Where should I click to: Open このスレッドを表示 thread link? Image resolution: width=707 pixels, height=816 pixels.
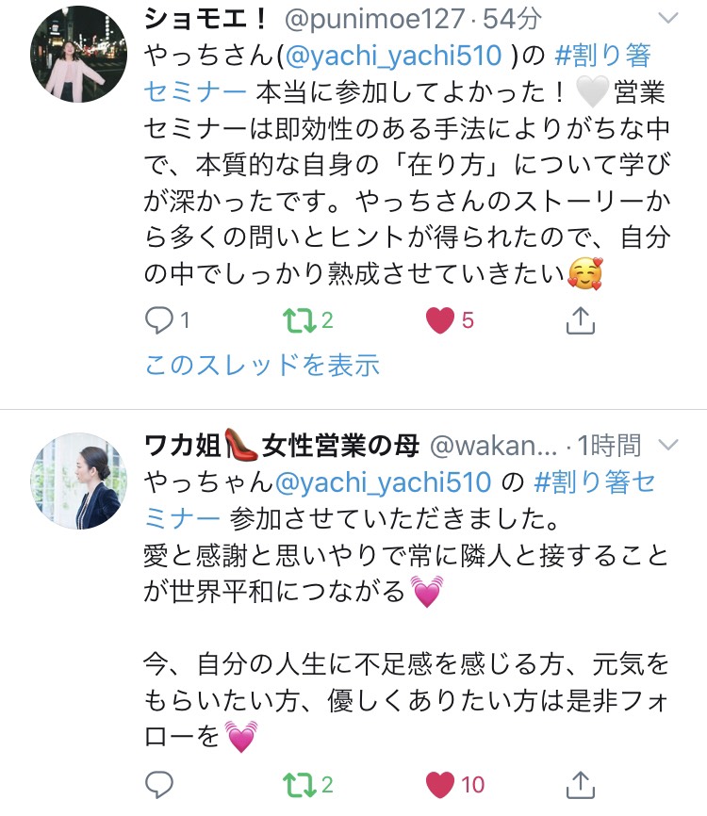tap(262, 365)
